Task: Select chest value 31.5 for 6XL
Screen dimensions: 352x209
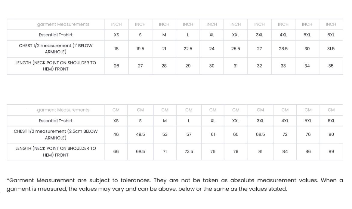Action: click(x=331, y=49)
